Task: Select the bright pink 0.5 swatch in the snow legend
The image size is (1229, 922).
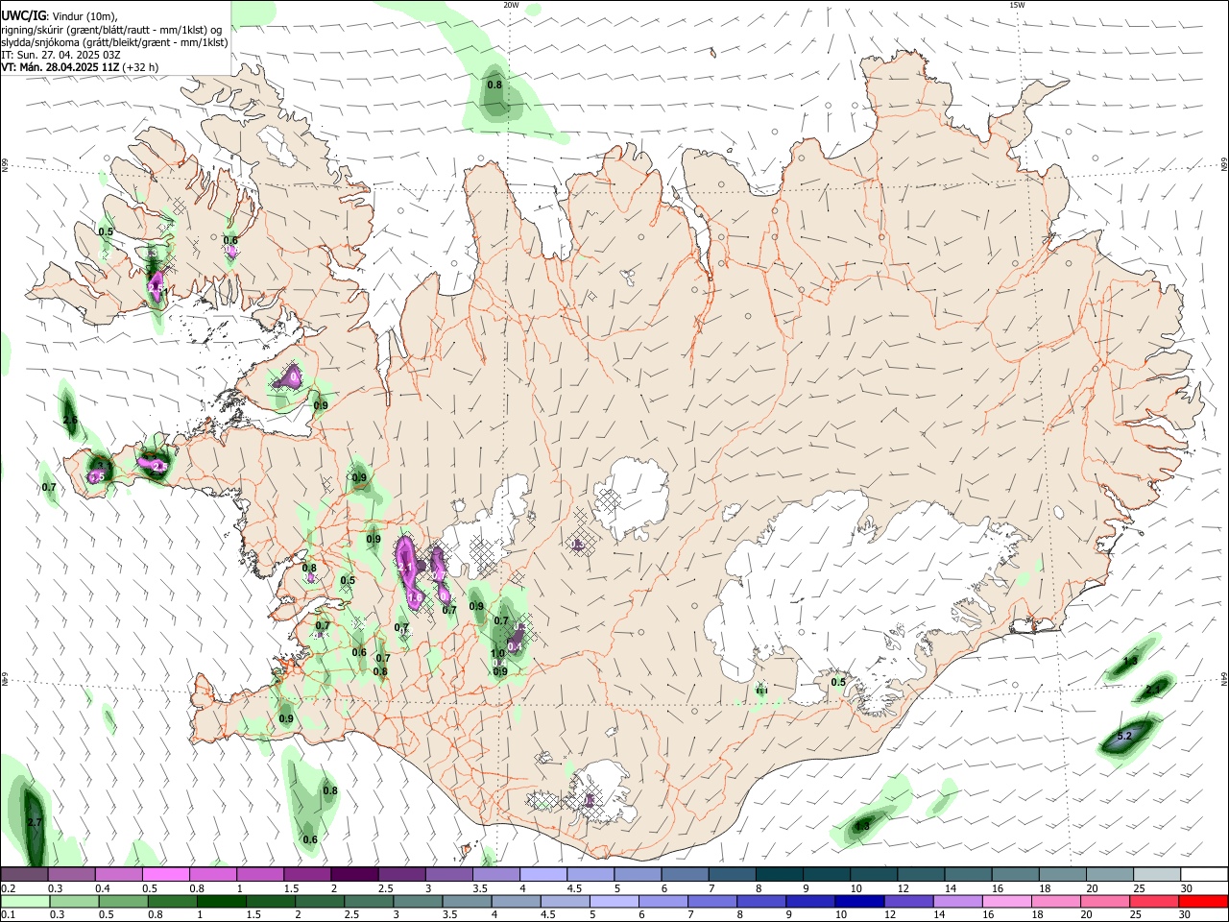Action: [x=166, y=874]
